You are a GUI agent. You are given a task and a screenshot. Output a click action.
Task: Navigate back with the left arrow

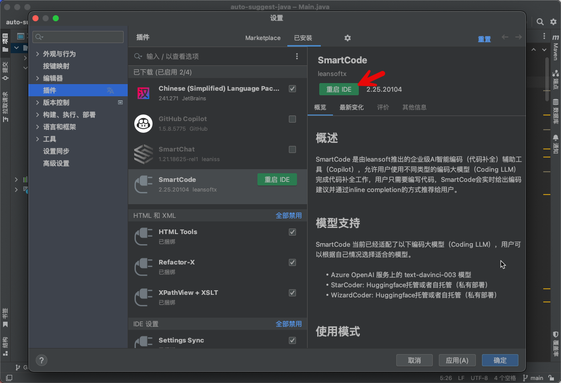click(505, 37)
